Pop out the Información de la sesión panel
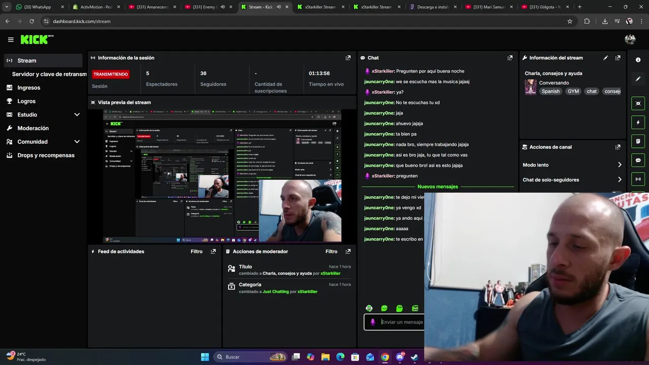 348,58
